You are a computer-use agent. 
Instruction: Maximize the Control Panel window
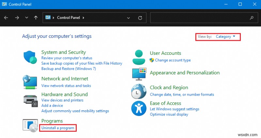click(x=240, y=4)
